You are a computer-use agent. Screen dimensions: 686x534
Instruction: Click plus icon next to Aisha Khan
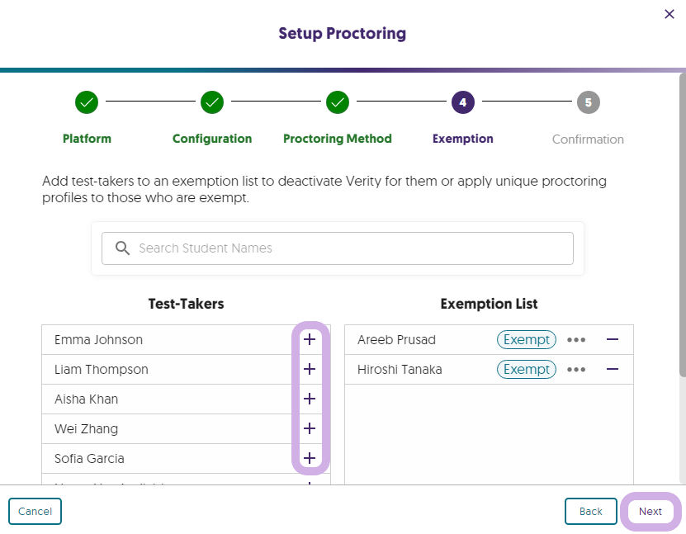pyautogui.click(x=310, y=399)
